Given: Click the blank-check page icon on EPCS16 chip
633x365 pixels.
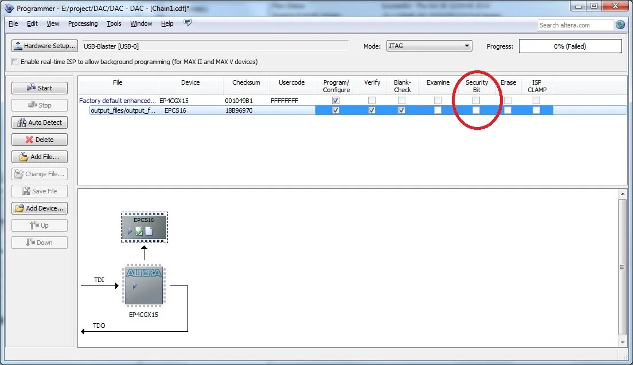Looking at the screenshot, I should (x=149, y=231).
